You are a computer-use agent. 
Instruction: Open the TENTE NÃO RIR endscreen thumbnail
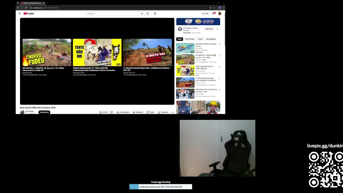point(97,52)
